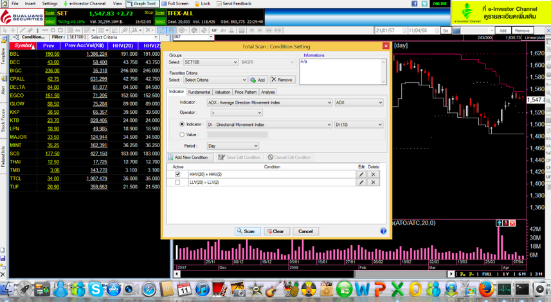The height and width of the screenshot is (302, 551).
Task: Click the Clear button
Action: click(x=277, y=231)
